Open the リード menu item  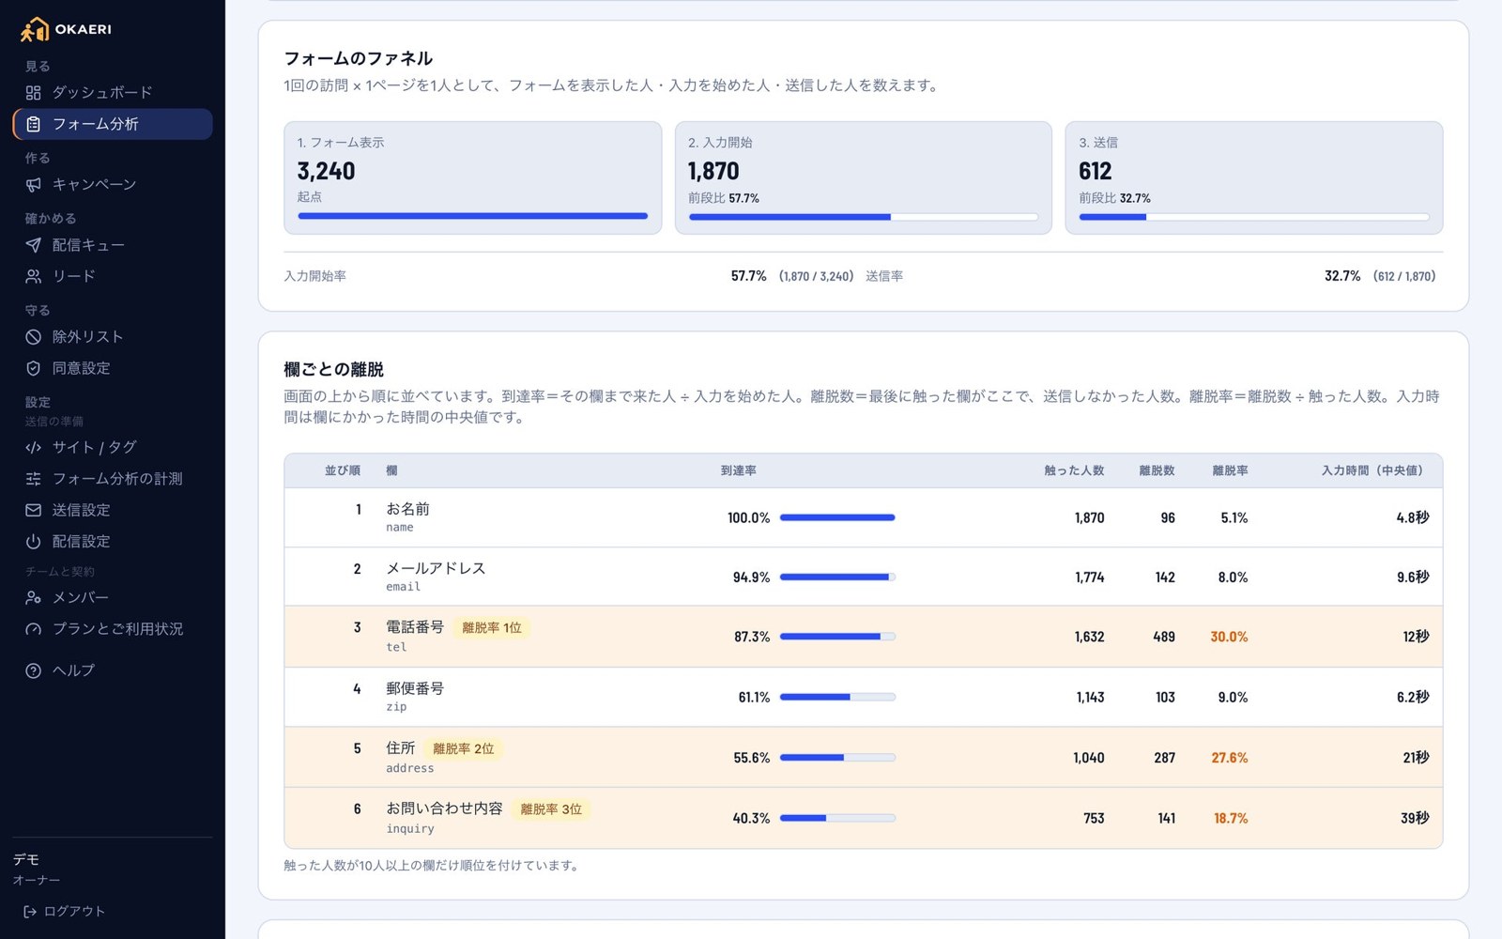pos(113,276)
